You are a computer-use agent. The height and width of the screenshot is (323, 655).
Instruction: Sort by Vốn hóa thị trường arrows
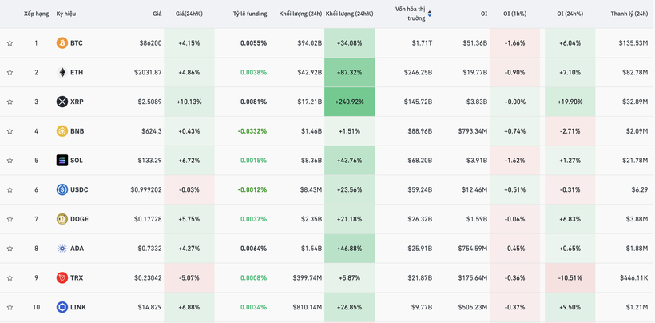coord(430,14)
